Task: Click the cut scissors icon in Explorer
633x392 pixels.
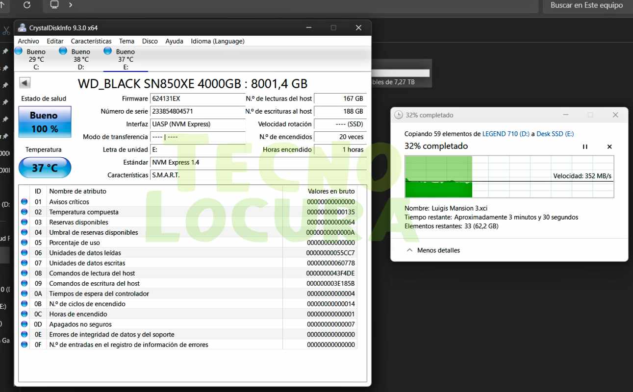Action: click(6, 31)
